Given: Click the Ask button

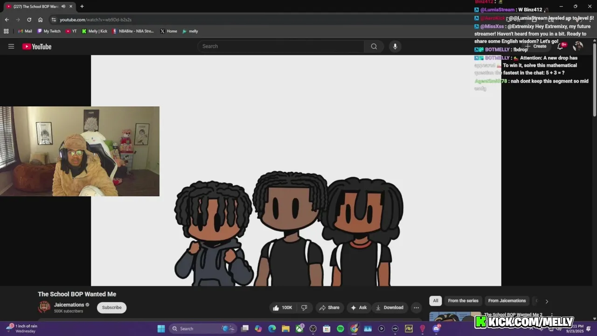Looking at the screenshot, I should 358,308.
